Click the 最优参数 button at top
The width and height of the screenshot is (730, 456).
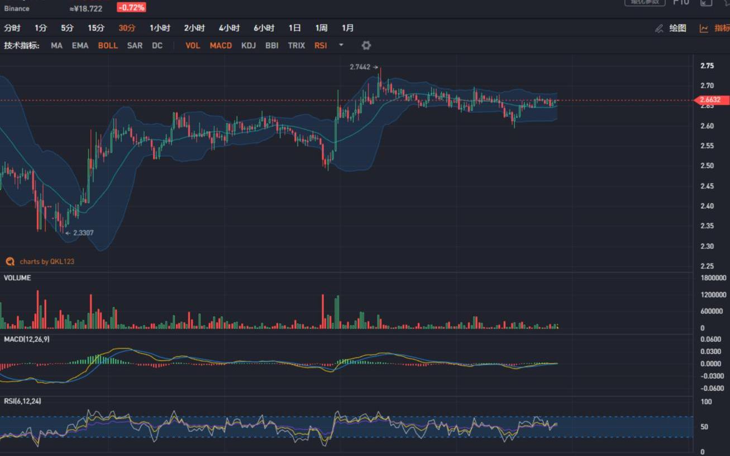tap(645, 2)
